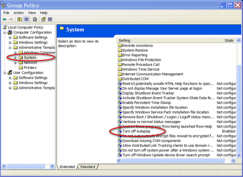Select Windows Settings under User Configuration

33,83
